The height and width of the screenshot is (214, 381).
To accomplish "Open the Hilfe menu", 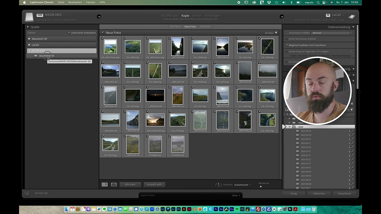I will click(x=102, y=2).
